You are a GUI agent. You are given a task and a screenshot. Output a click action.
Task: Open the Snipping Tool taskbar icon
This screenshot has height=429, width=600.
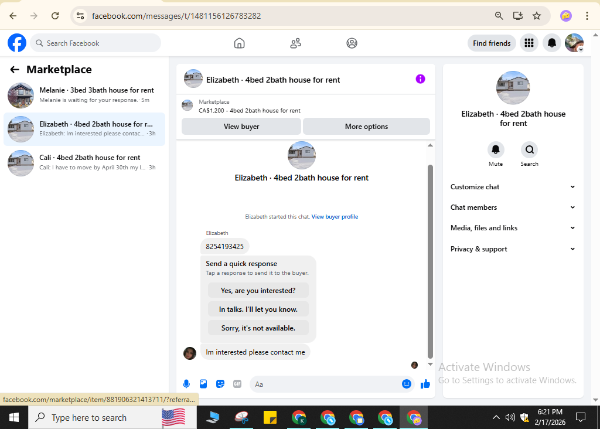tap(241, 417)
